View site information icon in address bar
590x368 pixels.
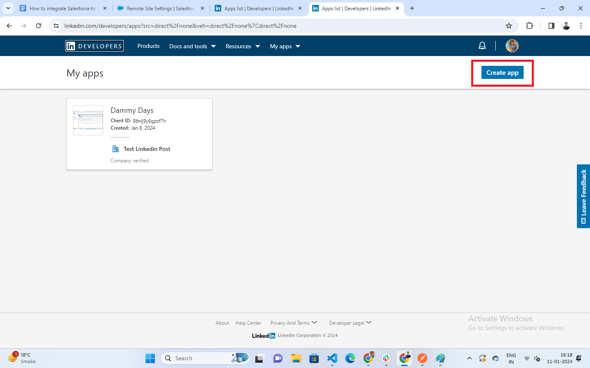point(56,26)
